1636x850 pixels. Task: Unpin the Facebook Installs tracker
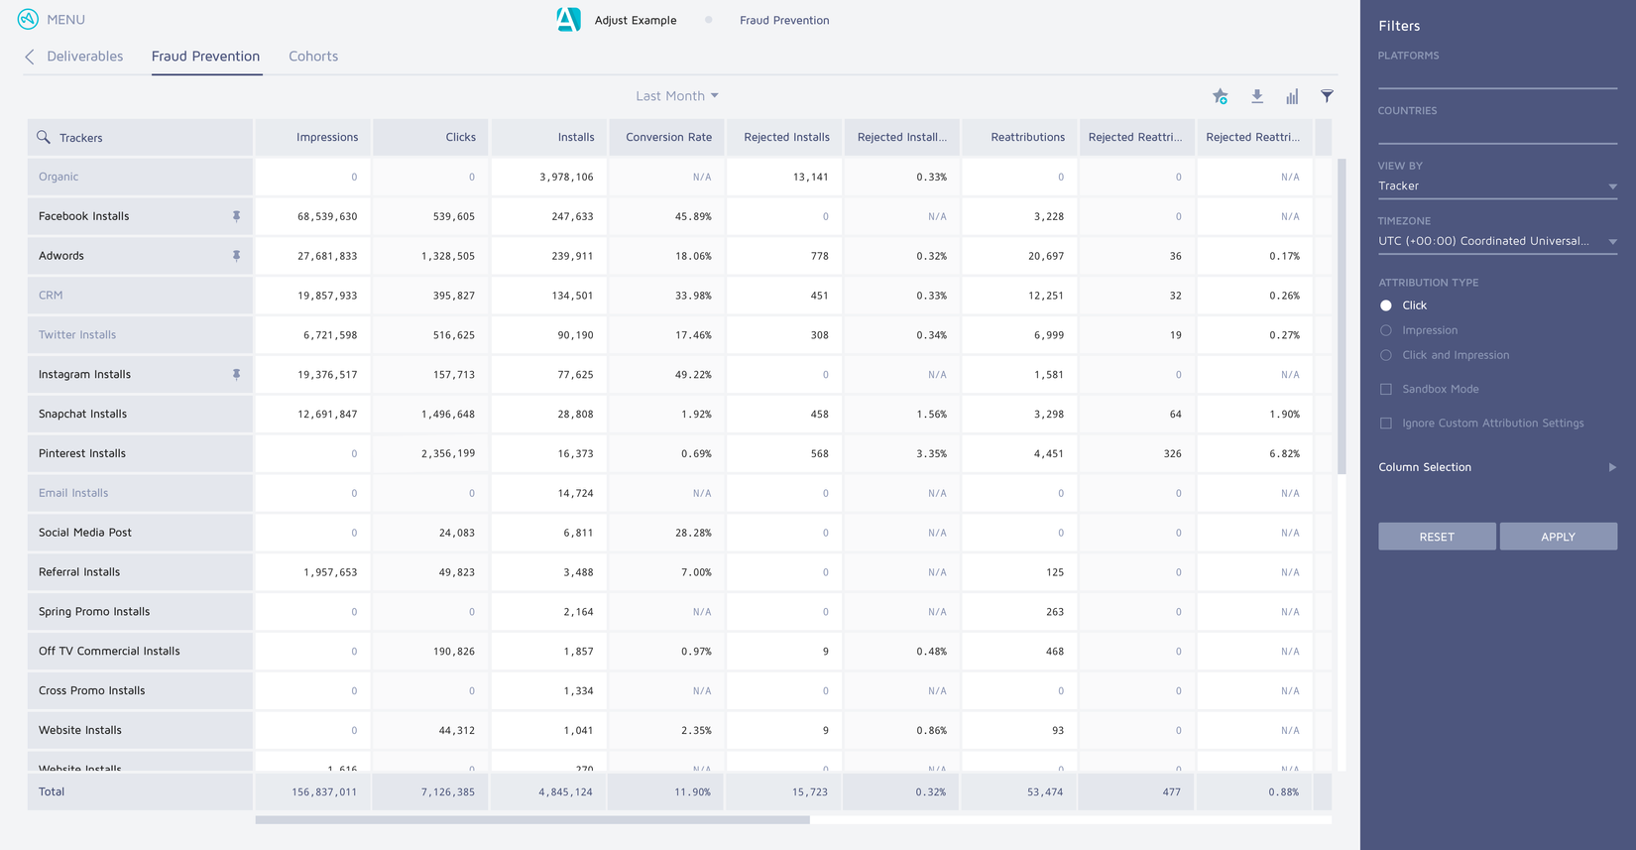[236, 216]
